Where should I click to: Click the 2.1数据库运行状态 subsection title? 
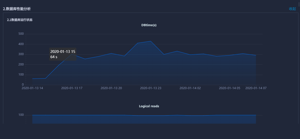coord(20,20)
